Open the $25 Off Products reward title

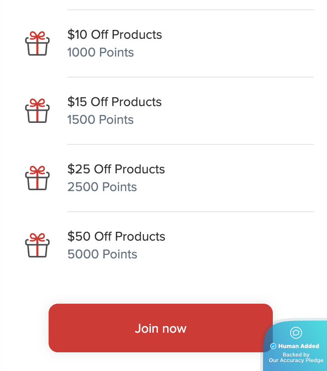116,169
